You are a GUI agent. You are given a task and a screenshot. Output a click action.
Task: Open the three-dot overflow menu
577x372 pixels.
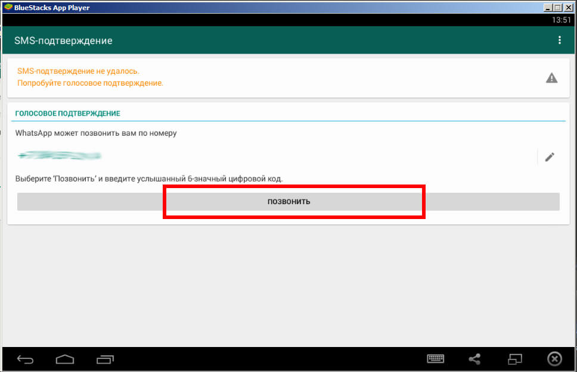pos(559,40)
